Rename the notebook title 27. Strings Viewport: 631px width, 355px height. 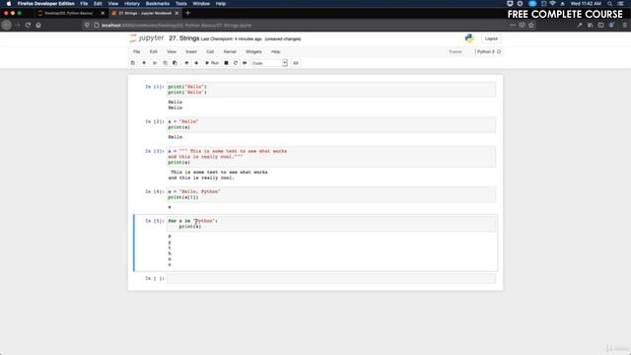[x=184, y=38]
